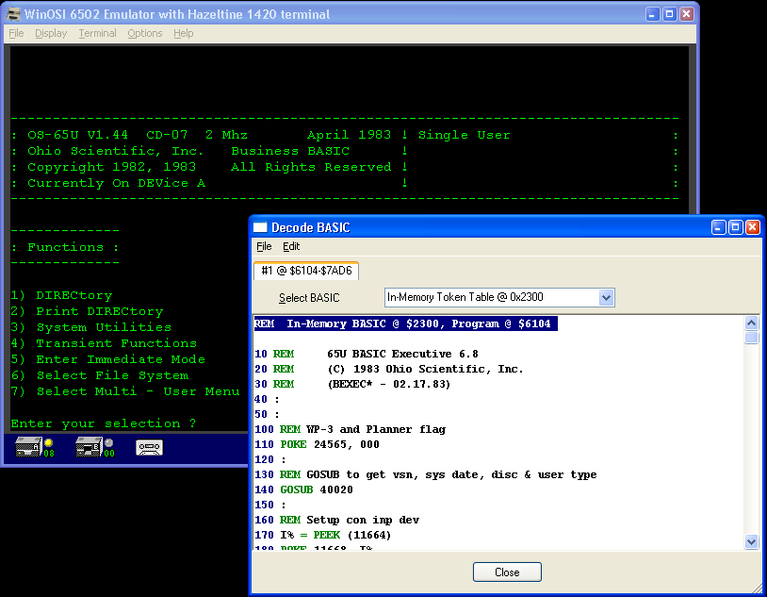Click line 130 REM GOSUB to get vsn
This screenshot has height=597, width=767.
pos(426,474)
